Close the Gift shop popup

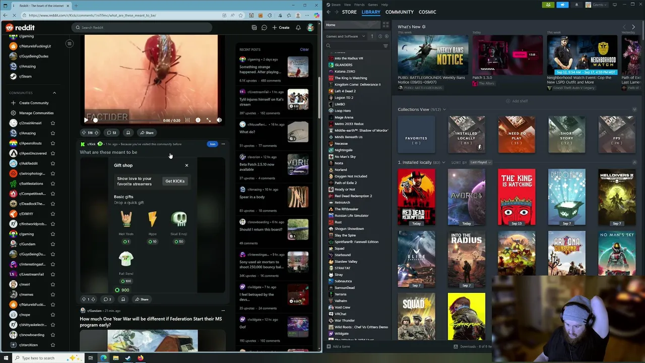point(186,165)
